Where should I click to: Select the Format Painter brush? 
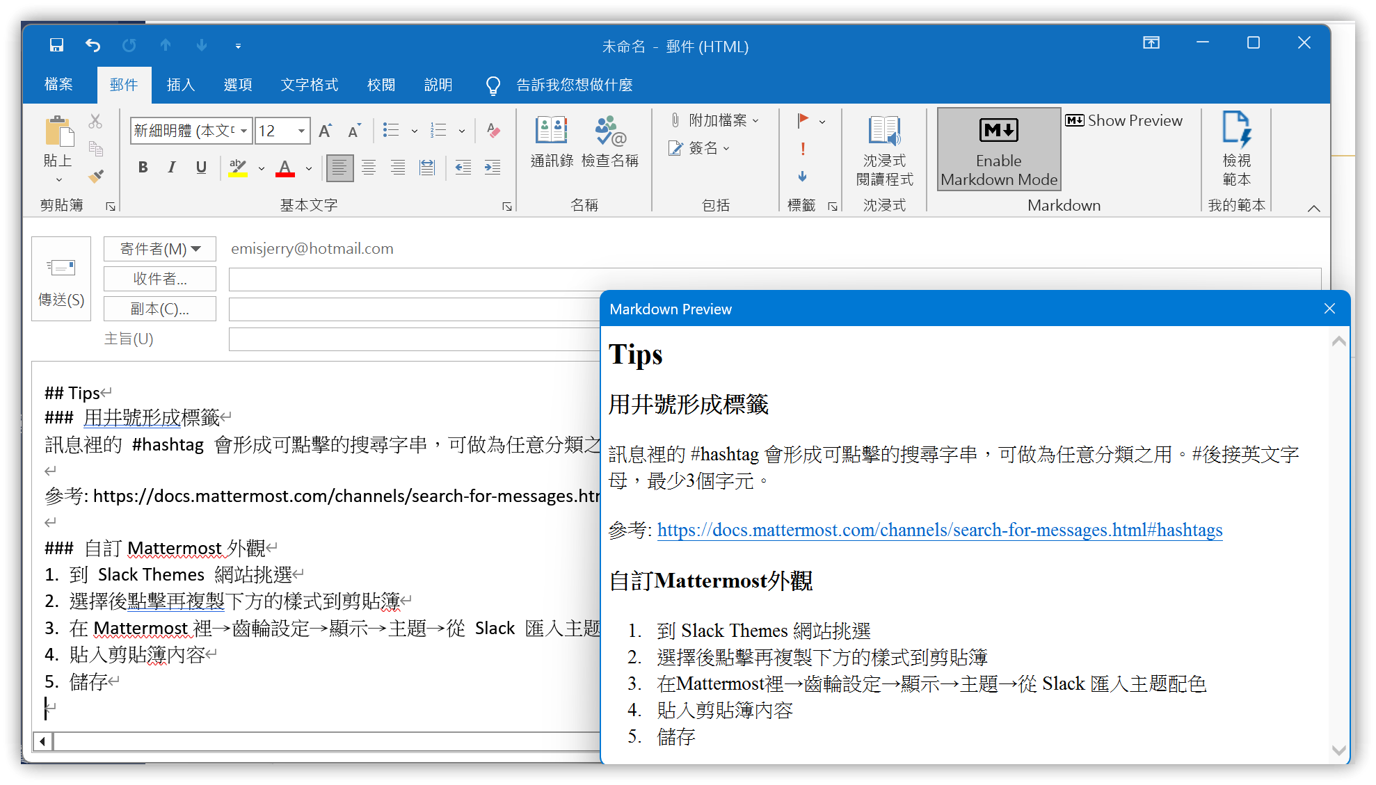click(x=95, y=175)
